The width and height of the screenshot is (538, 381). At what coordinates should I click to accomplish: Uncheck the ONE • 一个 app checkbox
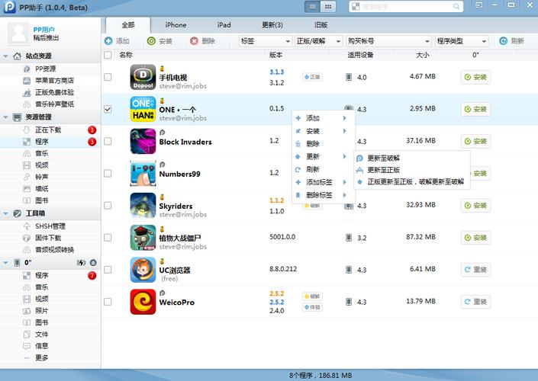click(108, 110)
